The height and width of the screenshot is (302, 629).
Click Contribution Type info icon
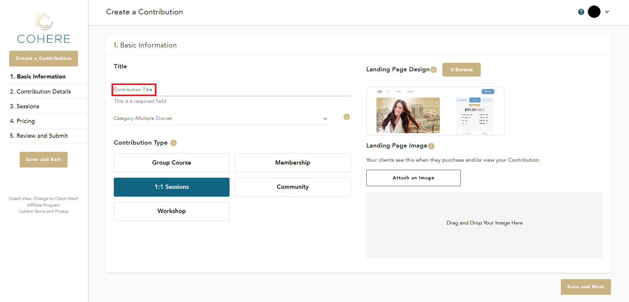coord(173,143)
